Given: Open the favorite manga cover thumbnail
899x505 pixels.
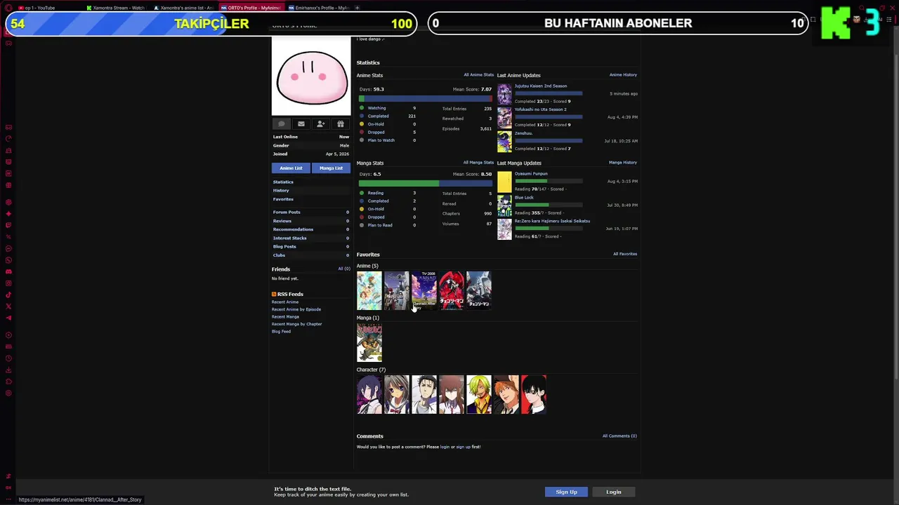Looking at the screenshot, I should (369, 342).
